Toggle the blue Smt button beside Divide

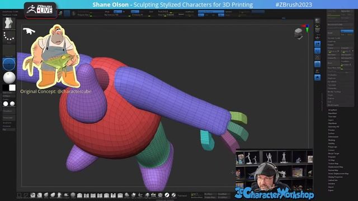click(347, 31)
